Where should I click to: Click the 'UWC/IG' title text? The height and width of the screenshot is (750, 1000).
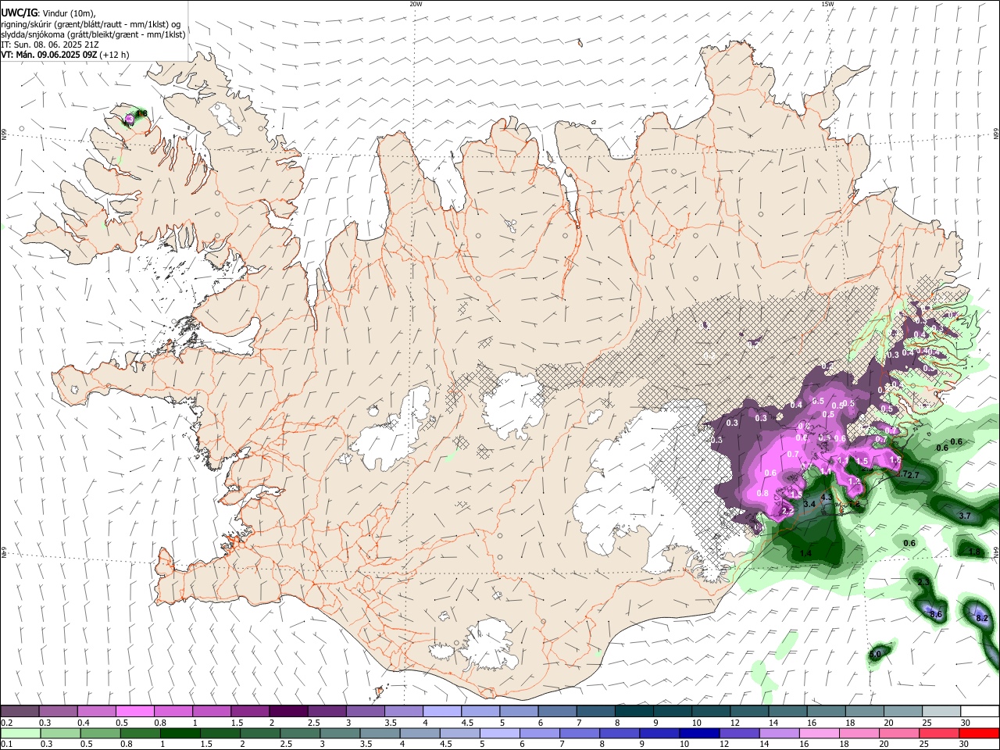(19, 12)
